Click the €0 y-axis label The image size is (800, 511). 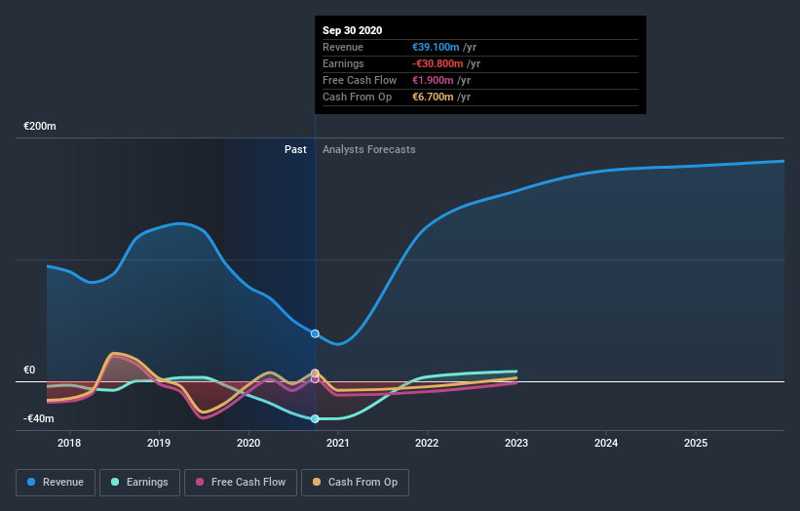29,371
